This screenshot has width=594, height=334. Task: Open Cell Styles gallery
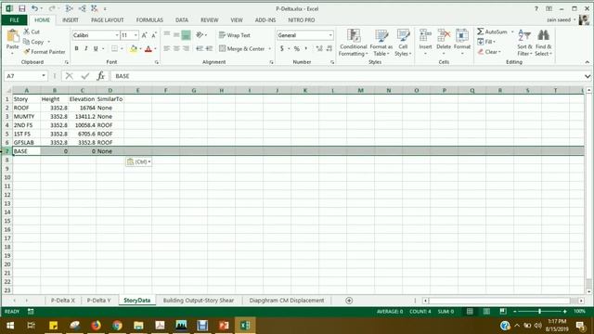pos(403,43)
